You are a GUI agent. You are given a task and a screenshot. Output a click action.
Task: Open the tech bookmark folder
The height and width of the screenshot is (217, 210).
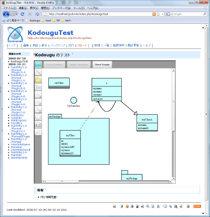(x=66, y=21)
